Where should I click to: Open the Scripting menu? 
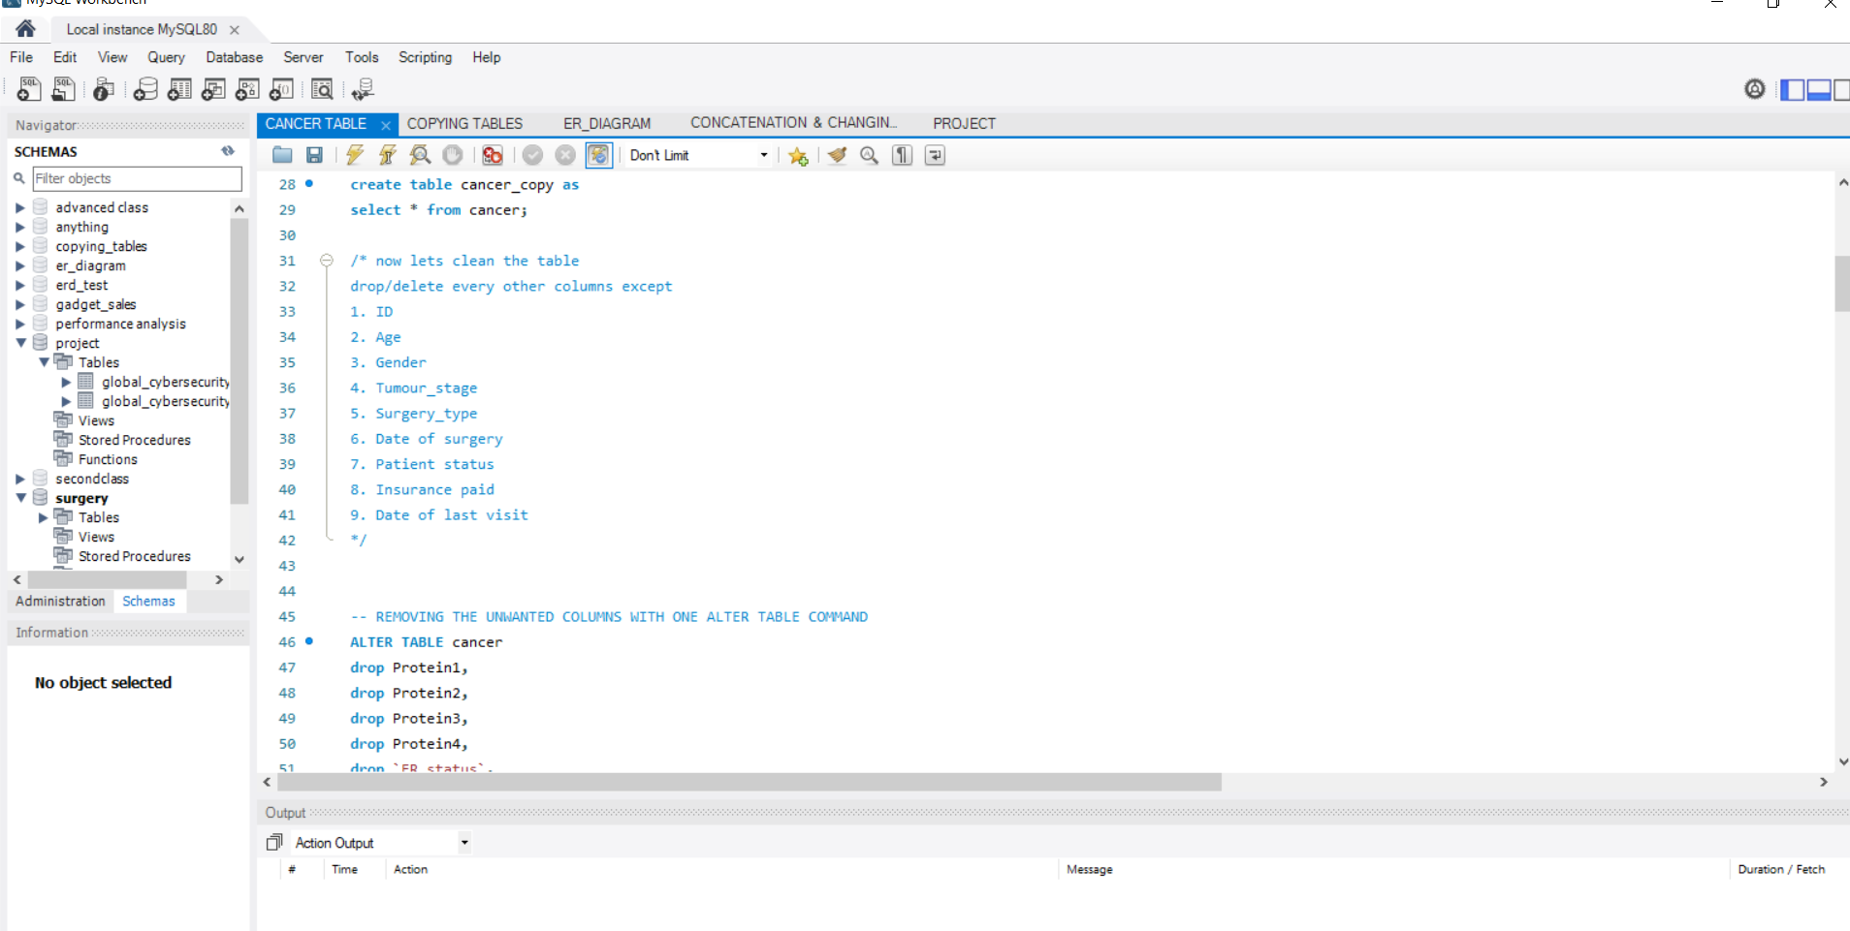425,57
